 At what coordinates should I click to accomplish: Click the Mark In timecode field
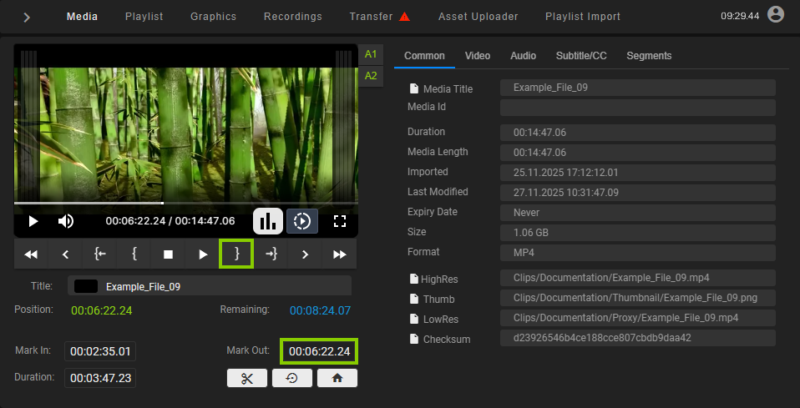[100, 351]
